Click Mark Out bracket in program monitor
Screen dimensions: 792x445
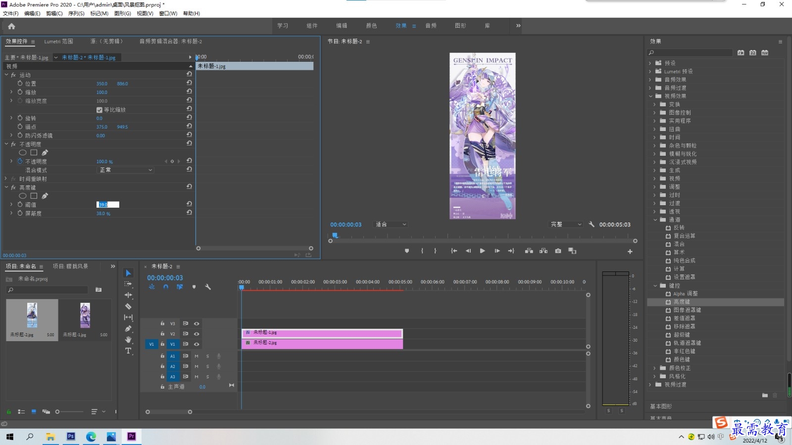coord(435,251)
